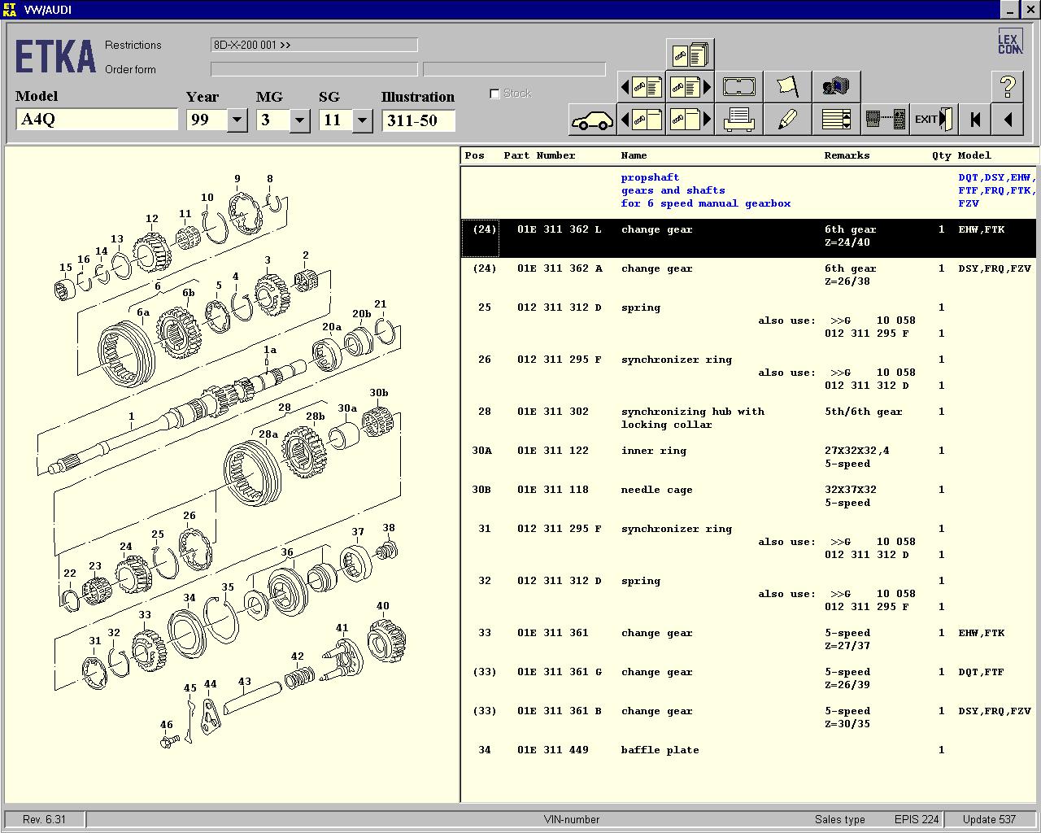This screenshot has width=1041, height=833.
Task: Click the illustration overview pages icon
Action: (x=690, y=55)
